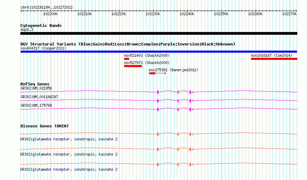
Task: Open transcript label GRIK2|NM_021956
Action: point(37,88)
